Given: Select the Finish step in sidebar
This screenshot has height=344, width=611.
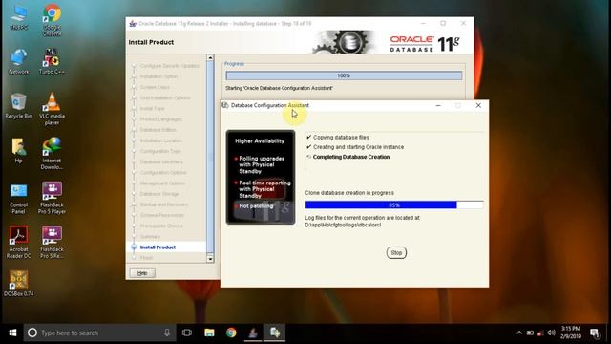Looking at the screenshot, I should [146, 258].
